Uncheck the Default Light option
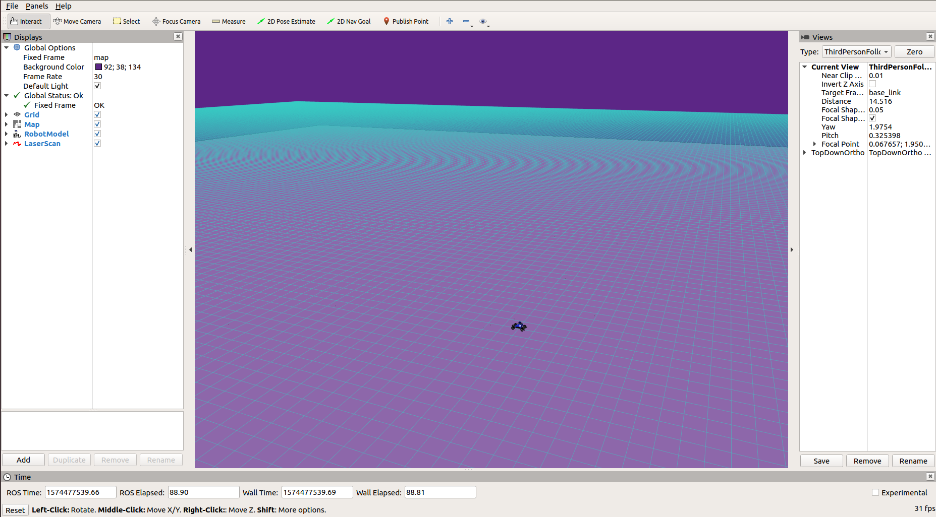Viewport: 936px width, 517px height. (97, 86)
